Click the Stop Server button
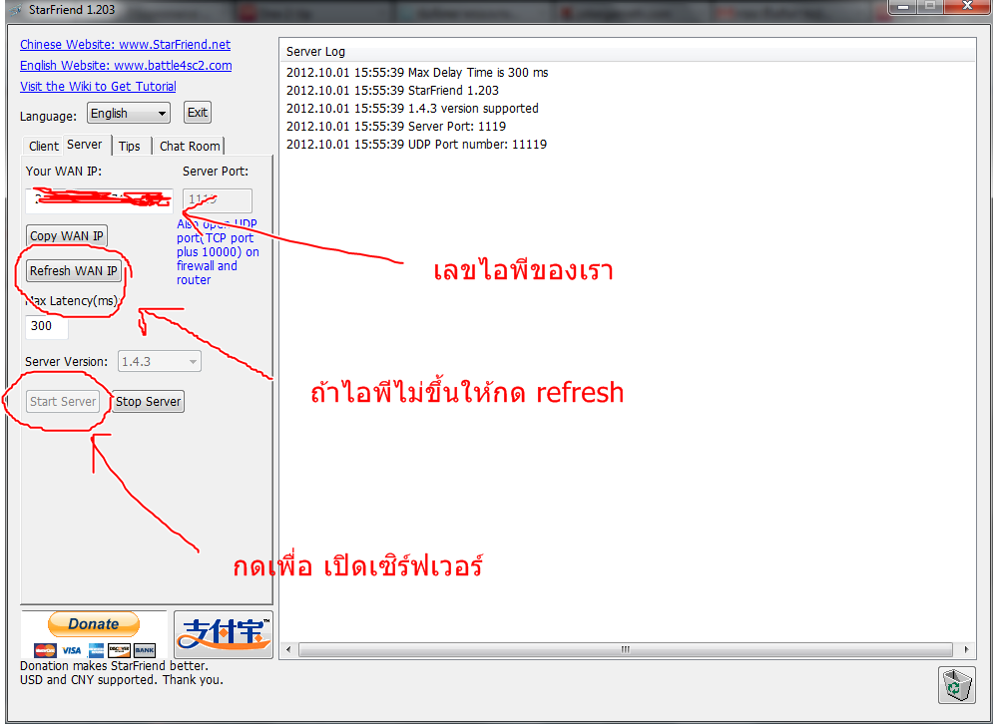The width and height of the screenshot is (993, 724). pos(148,401)
